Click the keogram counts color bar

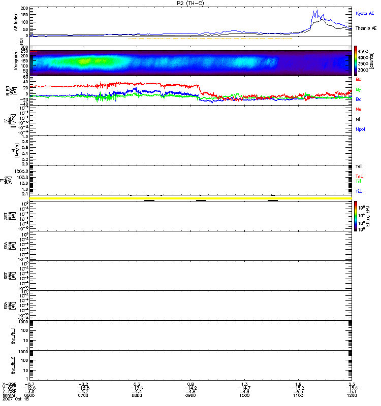point(356,61)
